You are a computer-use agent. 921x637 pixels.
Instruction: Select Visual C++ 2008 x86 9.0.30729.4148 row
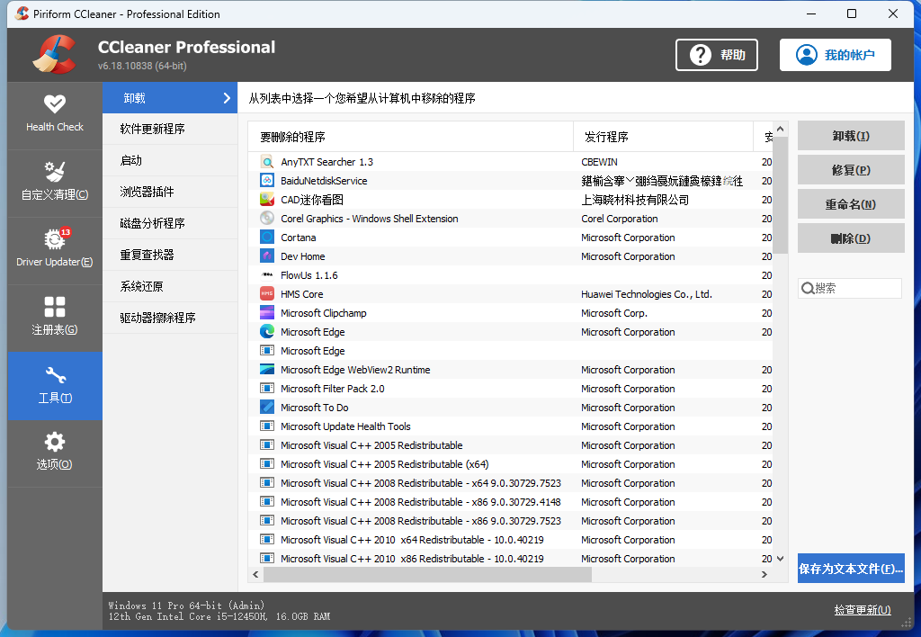[510, 502]
